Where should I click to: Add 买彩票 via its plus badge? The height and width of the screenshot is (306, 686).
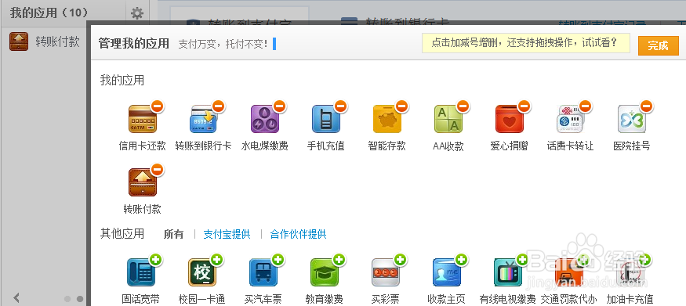click(401, 260)
